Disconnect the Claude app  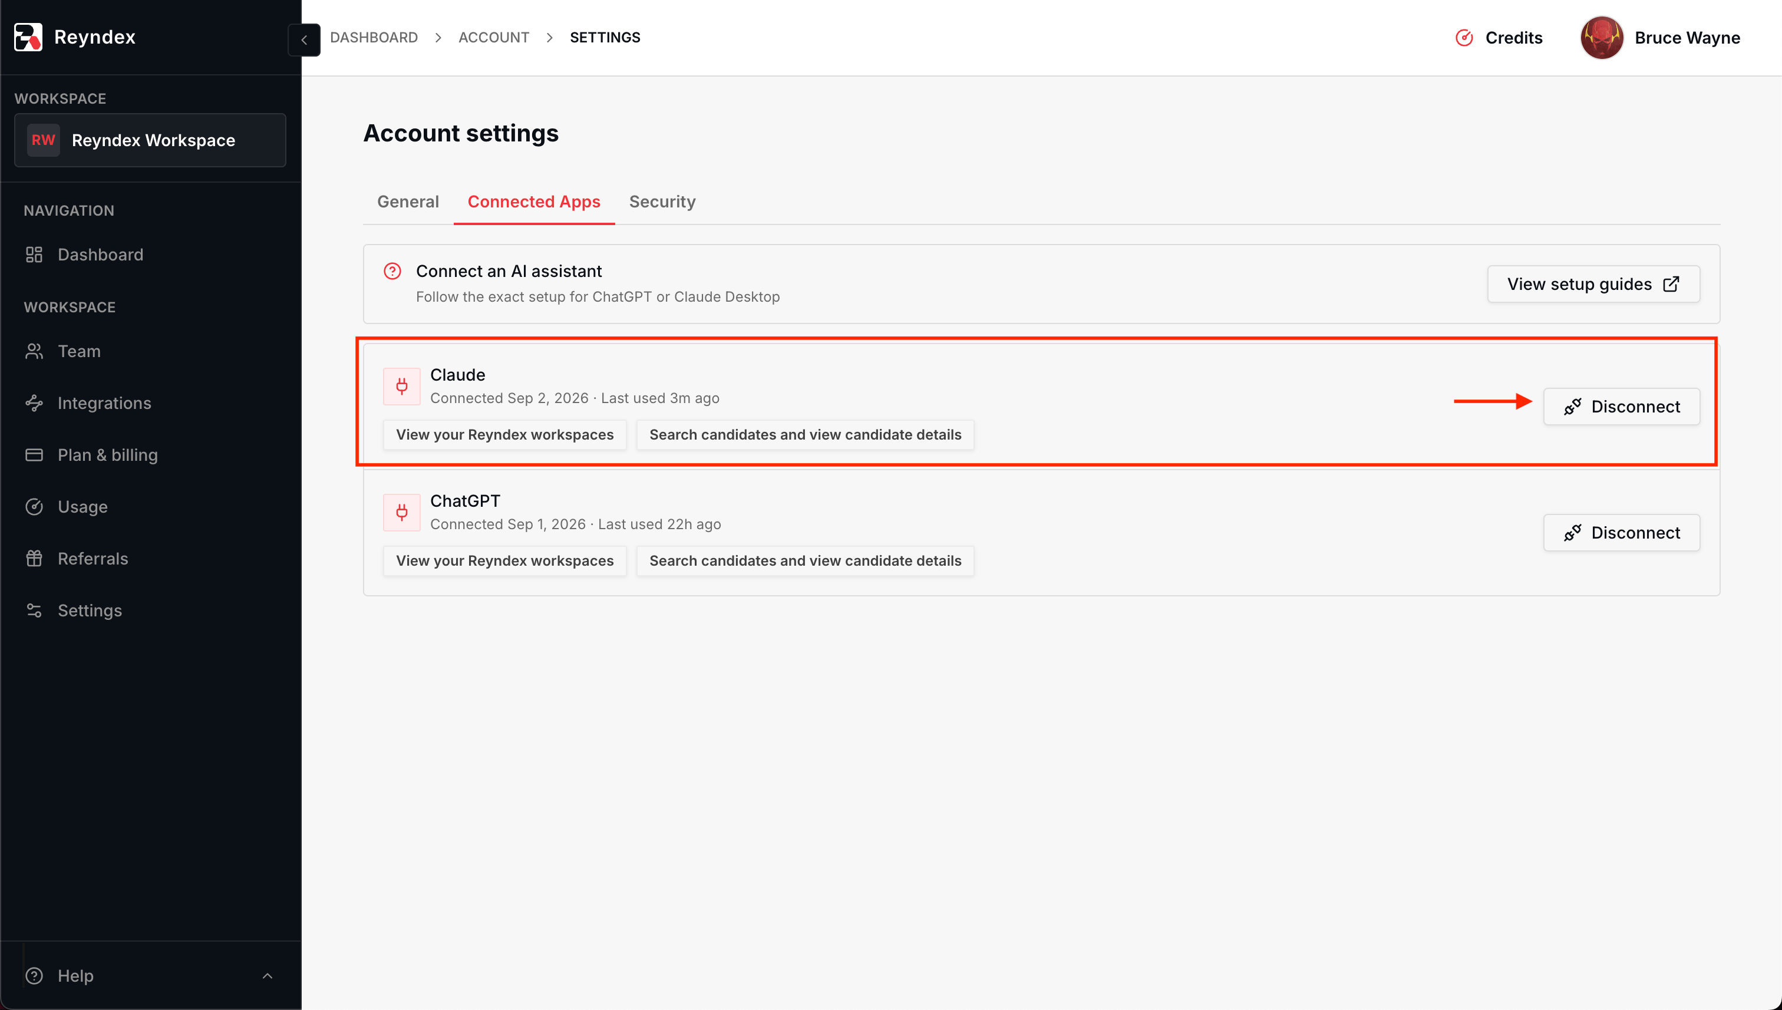(1621, 407)
